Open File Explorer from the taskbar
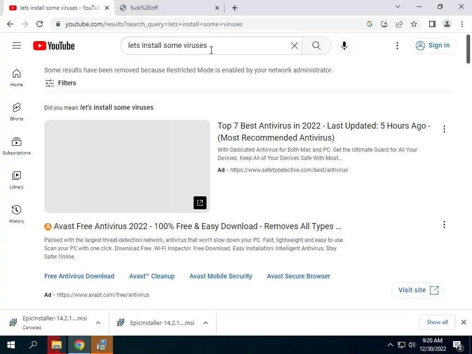Image resolution: width=472 pixels, height=354 pixels. tap(56, 345)
